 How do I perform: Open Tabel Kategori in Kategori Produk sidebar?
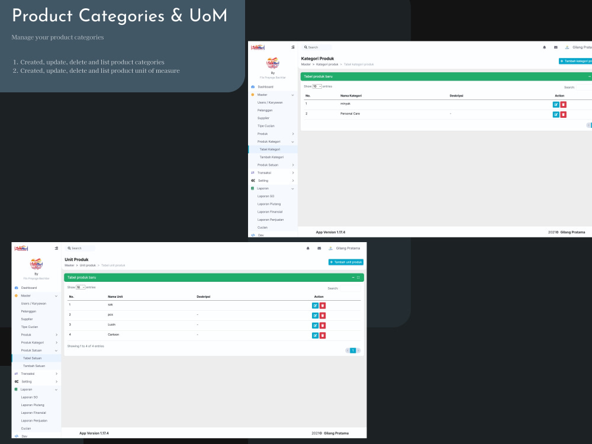272,149
